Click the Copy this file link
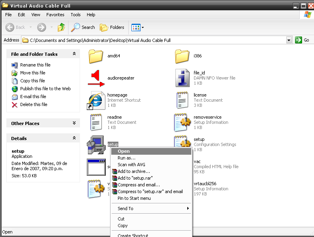Image resolution: width=314 pixels, height=237 pixels. click(x=32, y=81)
